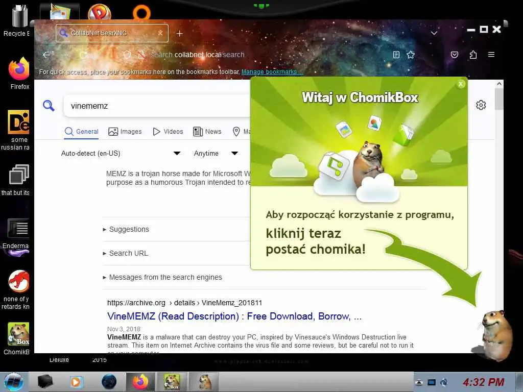Open the Pocket save icon

[x=454, y=55]
